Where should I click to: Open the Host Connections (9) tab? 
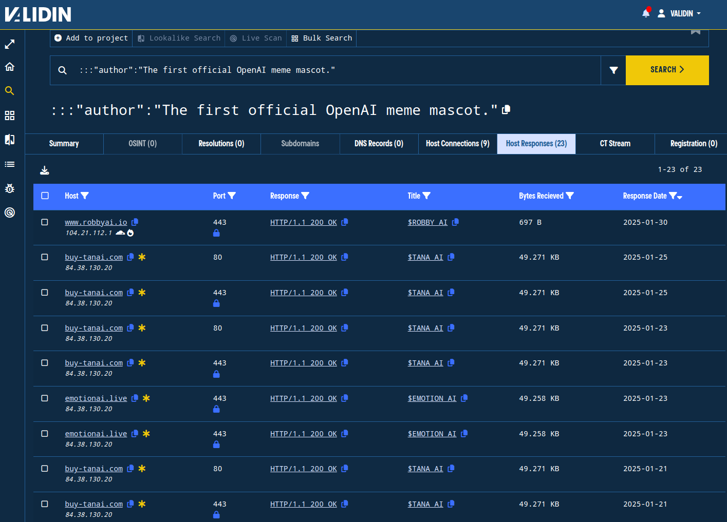458,144
